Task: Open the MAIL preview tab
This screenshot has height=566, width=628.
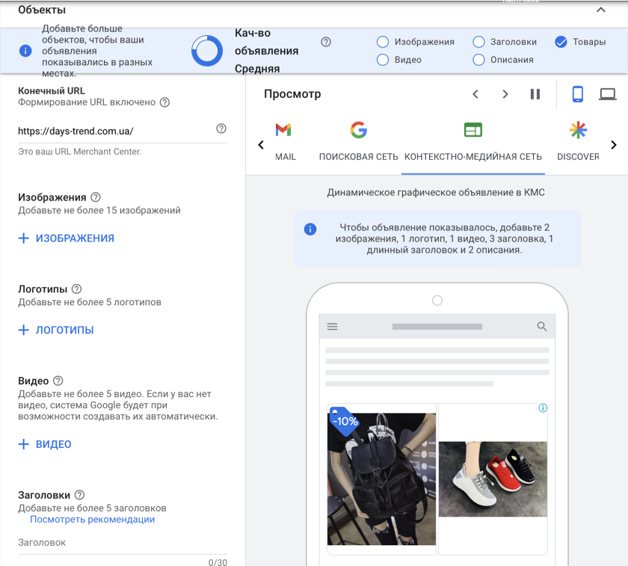Action: click(x=285, y=142)
